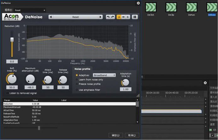This screenshot has width=218, height=140.
Task: Select the DeHum effect icon
Action: tap(192, 7)
